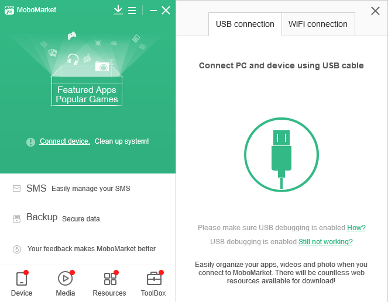388x302 pixels.
Task: Click the Easily manage your SMS text
Action: click(x=91, y=189)
